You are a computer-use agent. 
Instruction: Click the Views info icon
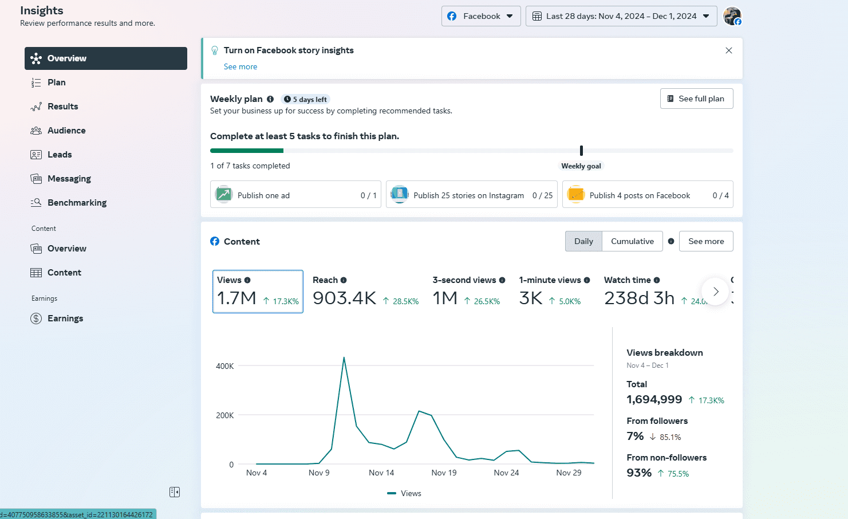(x=247, y=280)
